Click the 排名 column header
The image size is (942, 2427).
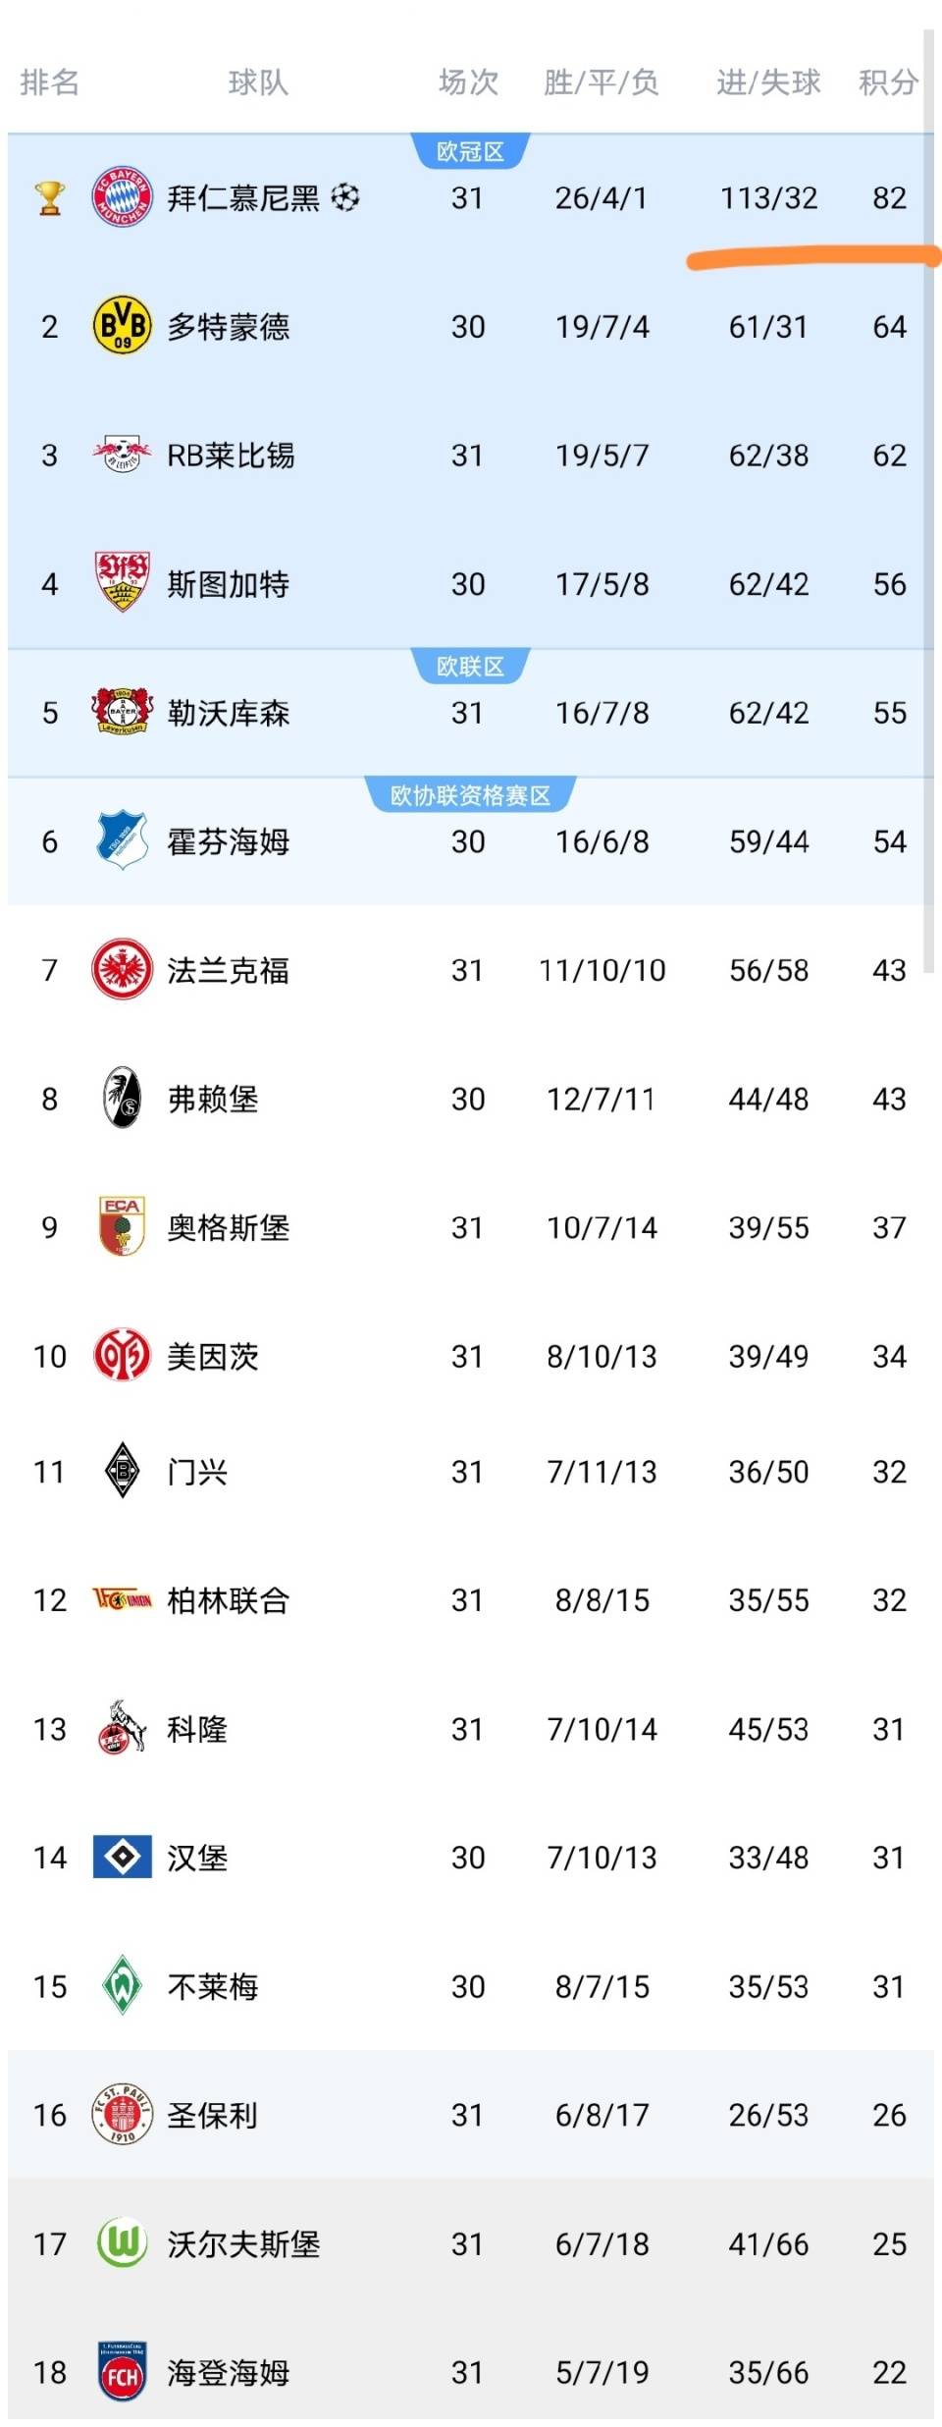(48, 83)
